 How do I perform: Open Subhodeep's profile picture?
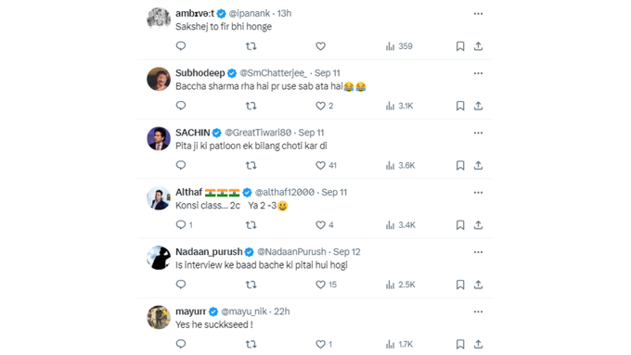[159, 79]
